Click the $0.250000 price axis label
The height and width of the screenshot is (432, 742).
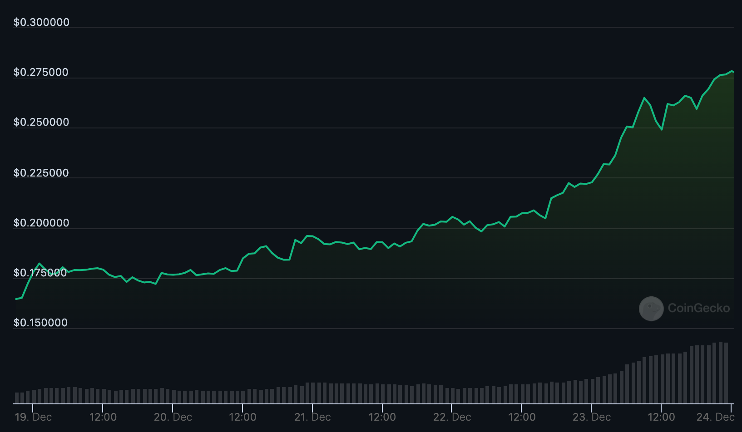tap(41, 122)
